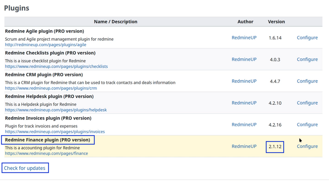Click version number 4.0.3
Screen dimensions: 329x181
[275, 59]
